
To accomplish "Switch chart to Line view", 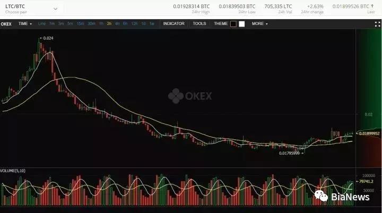I will pos(42,24).
